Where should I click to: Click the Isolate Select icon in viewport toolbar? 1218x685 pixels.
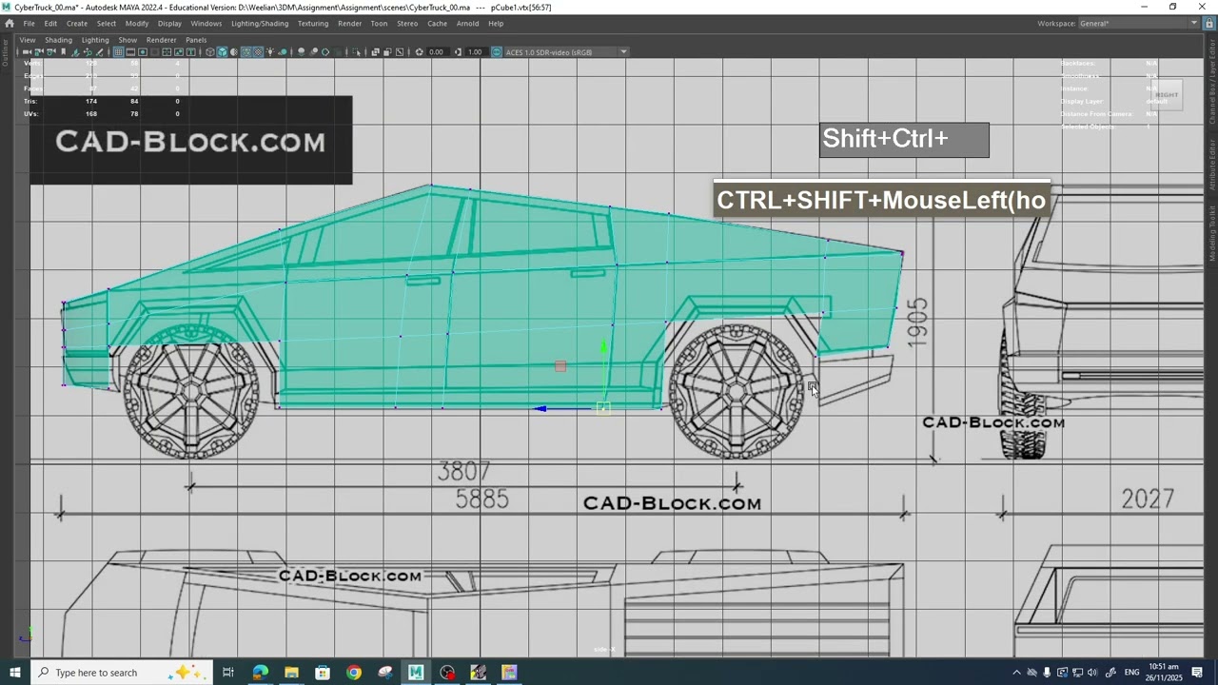pos(356,51)
